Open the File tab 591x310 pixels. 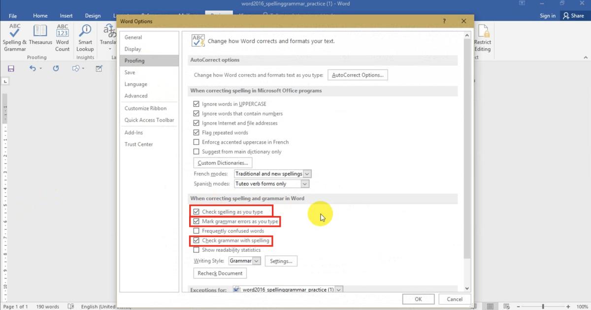pos(13,16)
